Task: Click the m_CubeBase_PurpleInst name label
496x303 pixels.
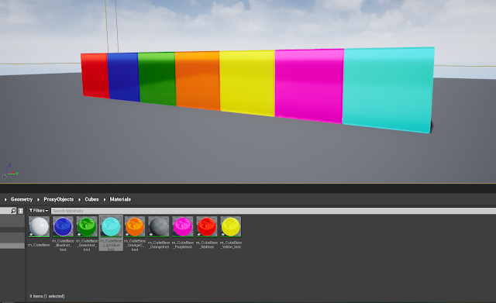Action: click(183, 244)
